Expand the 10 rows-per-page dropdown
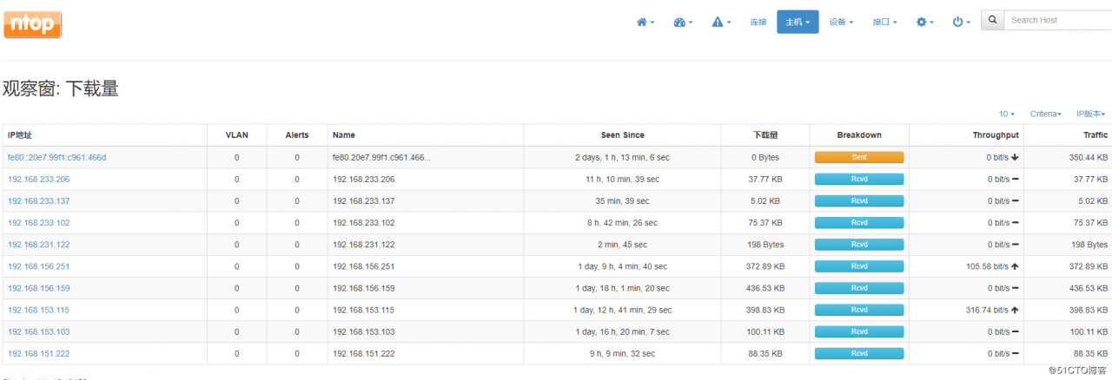The width and height of the screenshot is (1112, 380). [x=1007, y=114]
